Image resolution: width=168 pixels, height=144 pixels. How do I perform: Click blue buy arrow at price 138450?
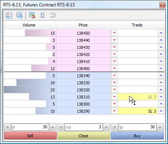161,33
